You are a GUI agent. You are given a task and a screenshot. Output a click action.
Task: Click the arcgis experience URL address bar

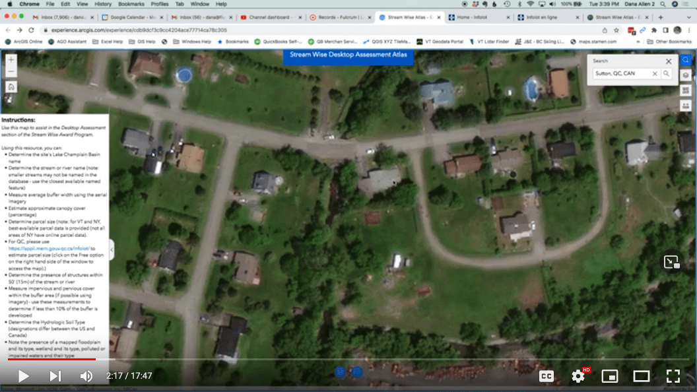coord(139,30)
